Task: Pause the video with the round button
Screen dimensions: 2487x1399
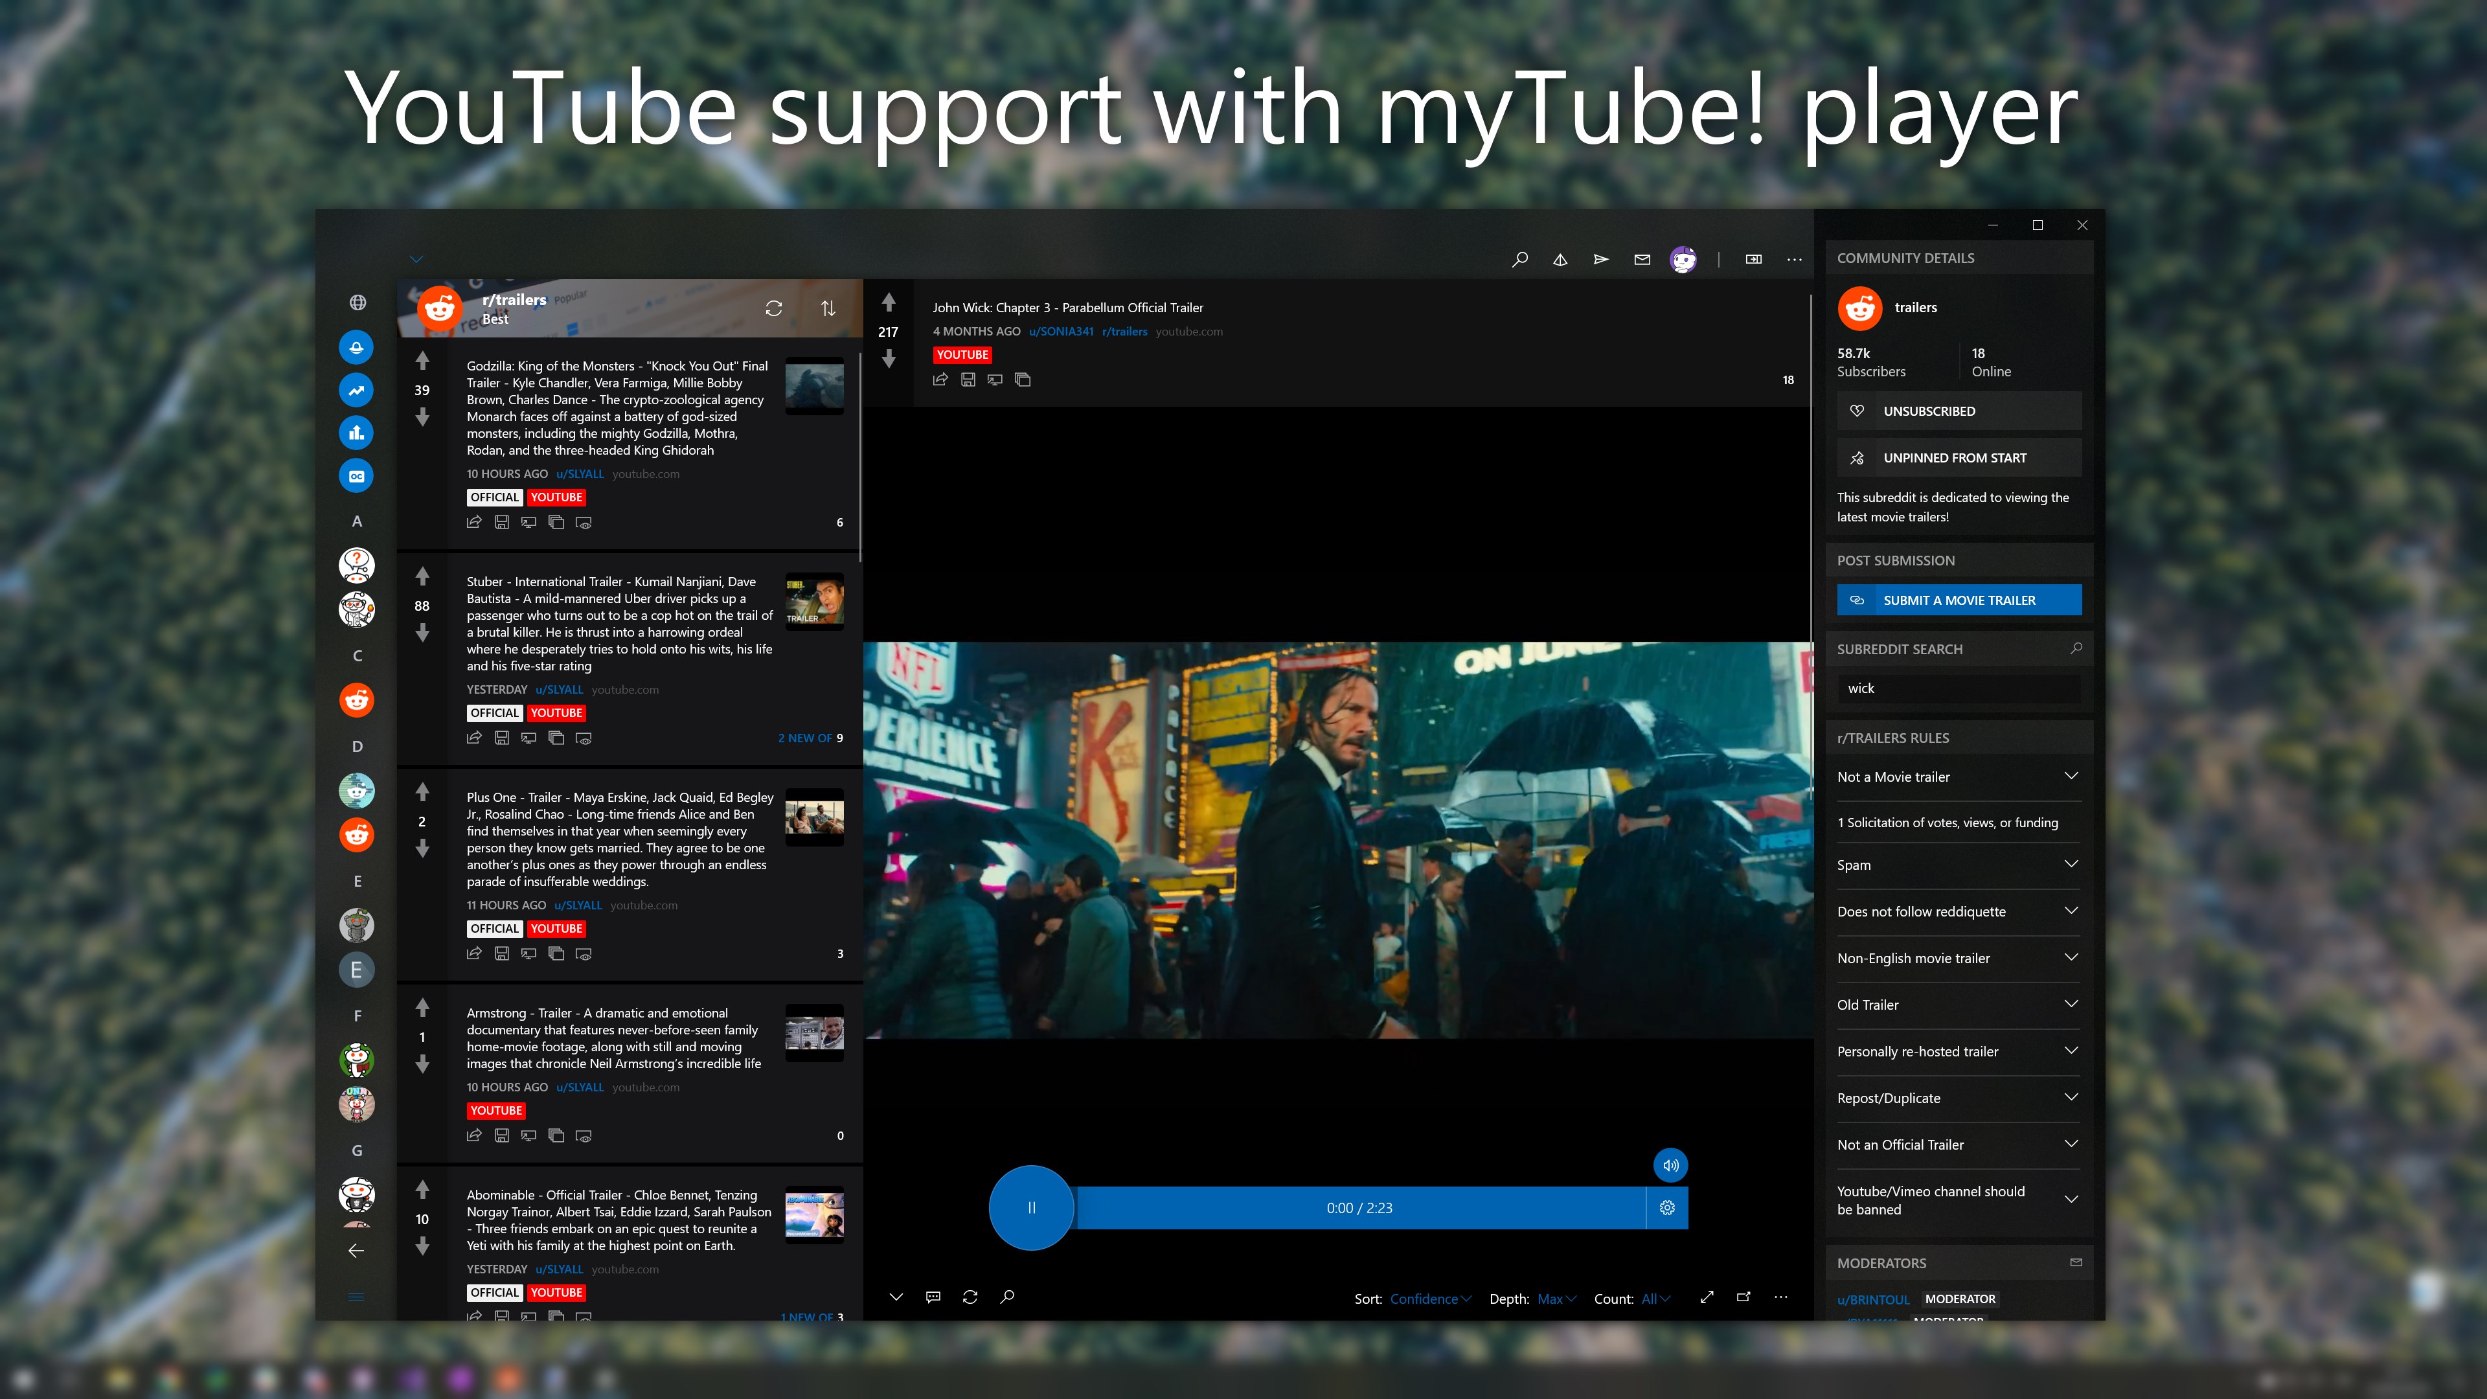Action: click(x=1030, y=1208)
